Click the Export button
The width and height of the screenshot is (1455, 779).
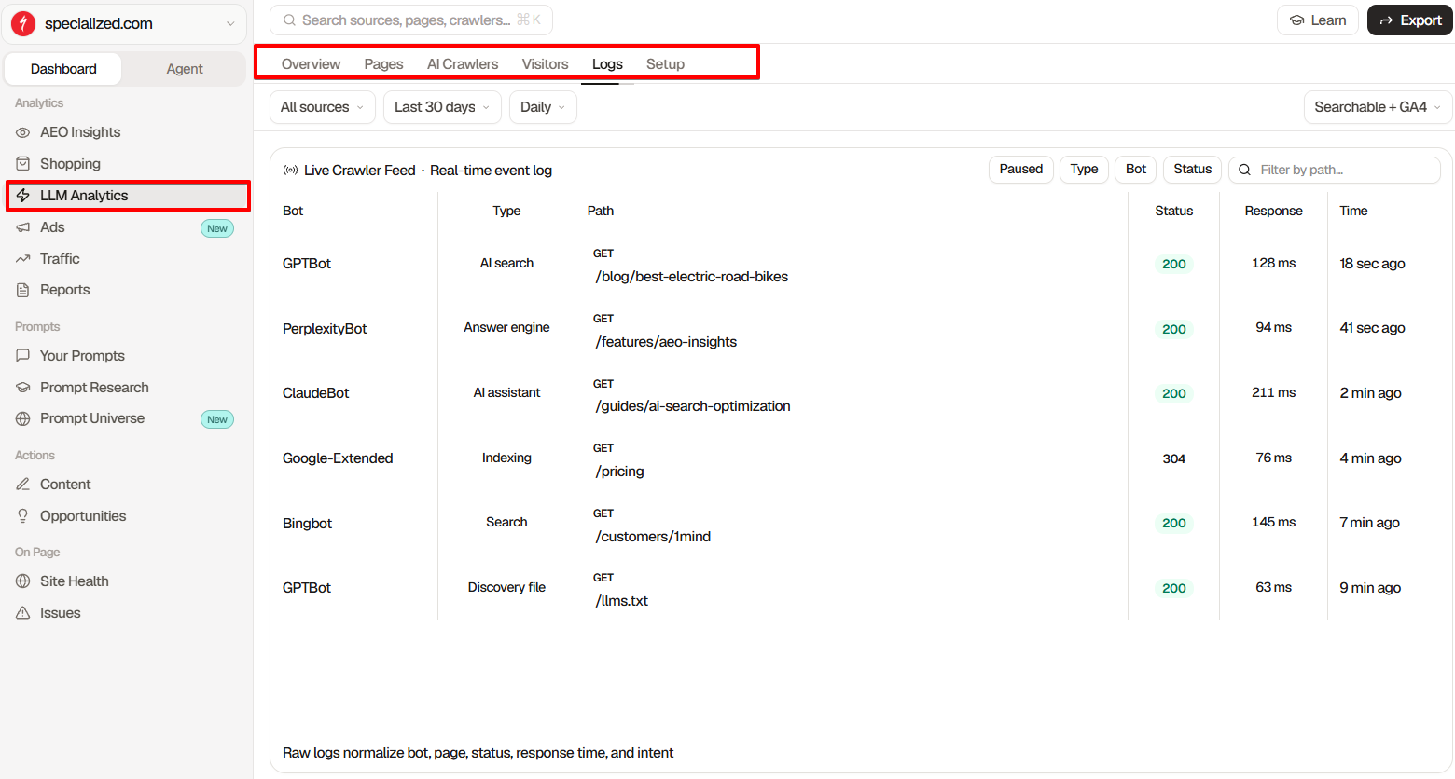coord(1410,20)
